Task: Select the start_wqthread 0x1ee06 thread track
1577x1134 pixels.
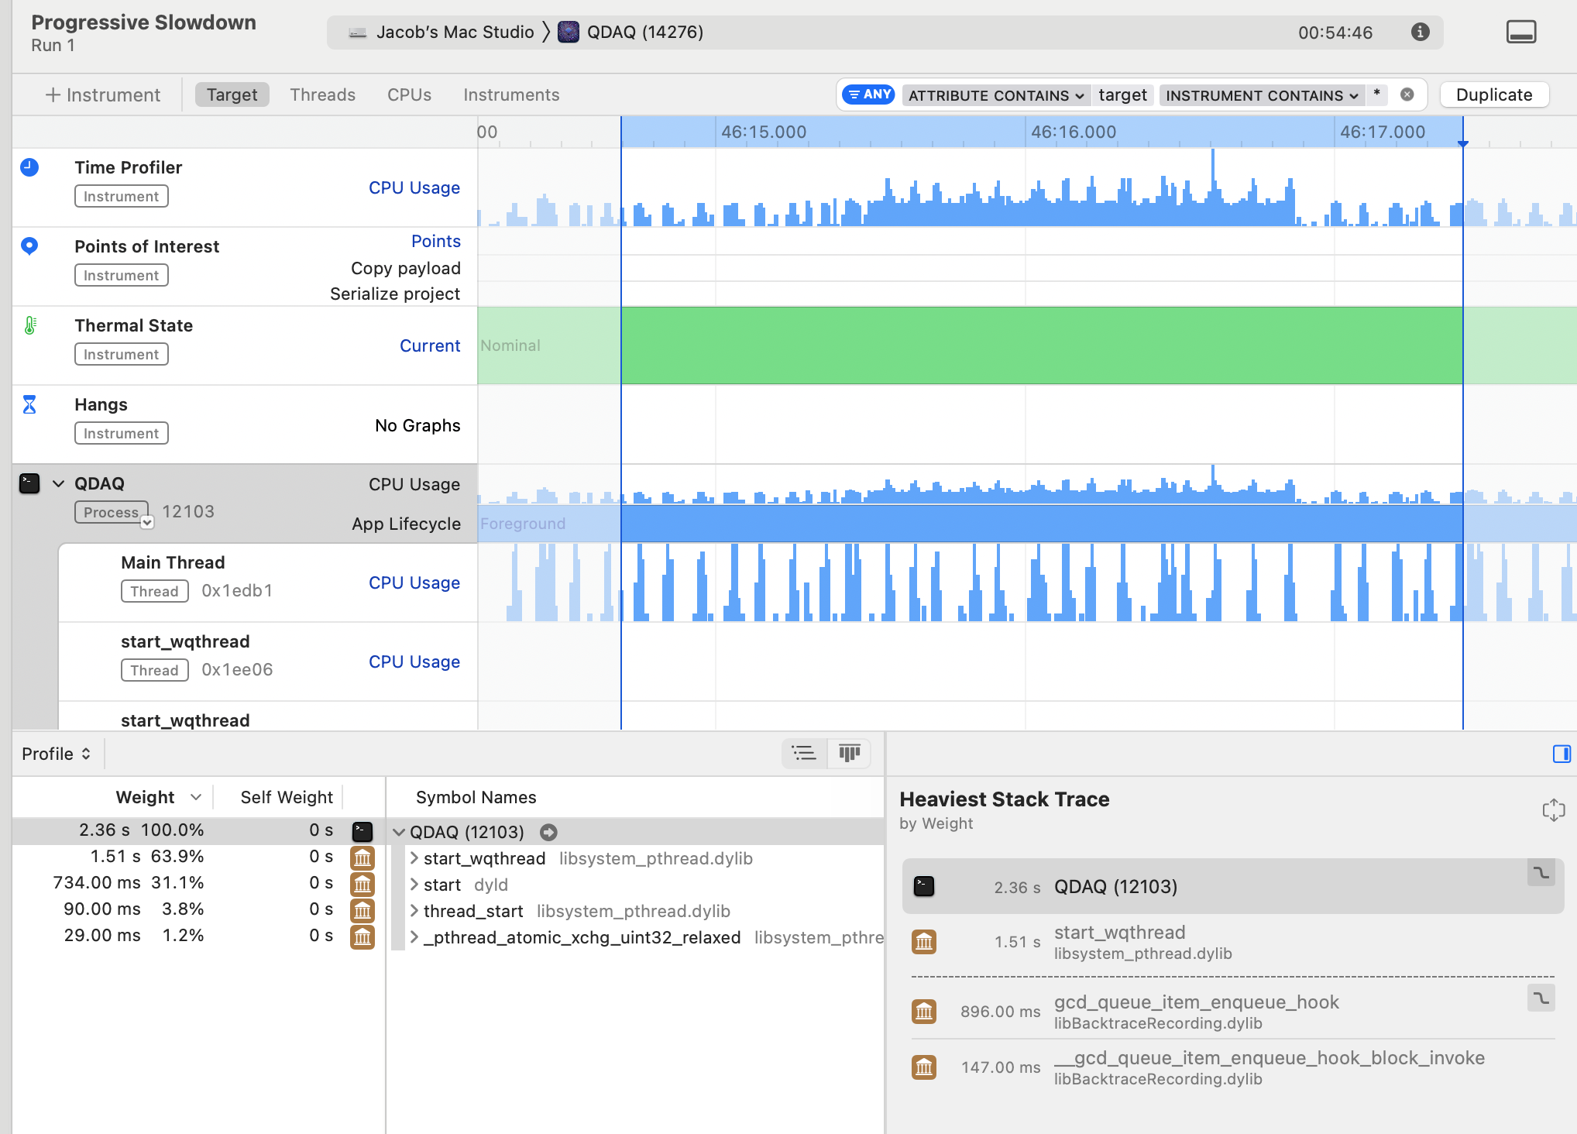Action: coord(268,661)
